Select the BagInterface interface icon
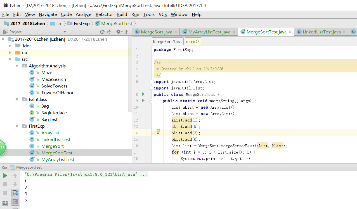 tap(32, 113)
